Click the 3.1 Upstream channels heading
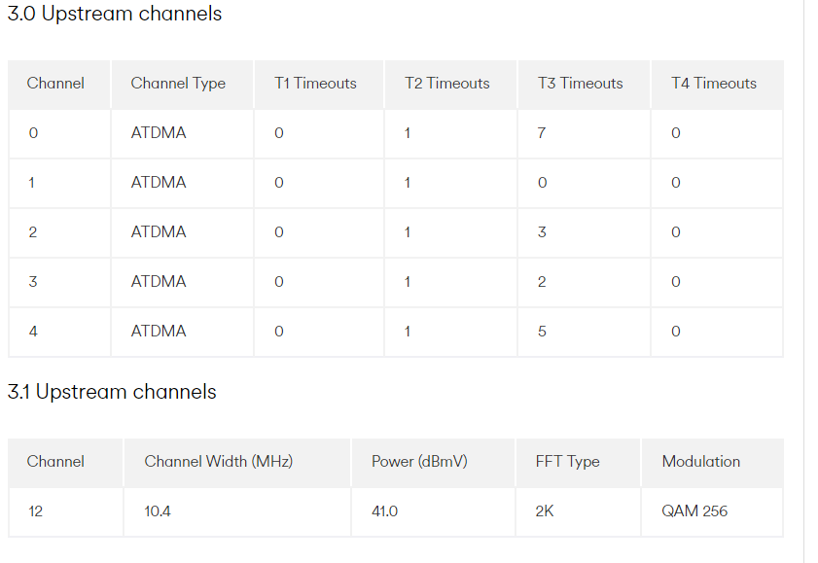The image size is (818, 563). 112,392
